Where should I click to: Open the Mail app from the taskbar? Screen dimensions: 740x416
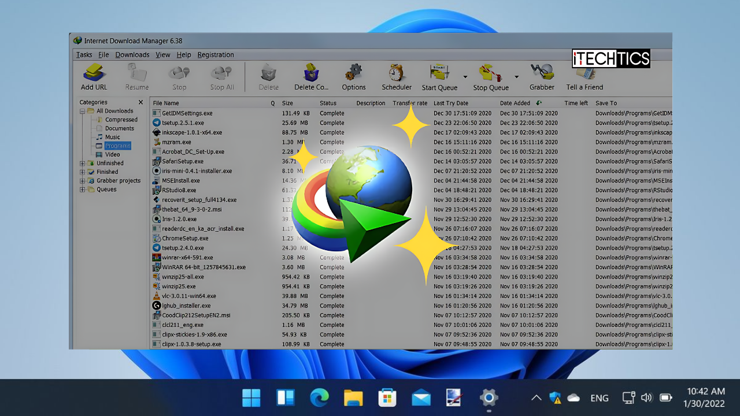click(421, 398)
